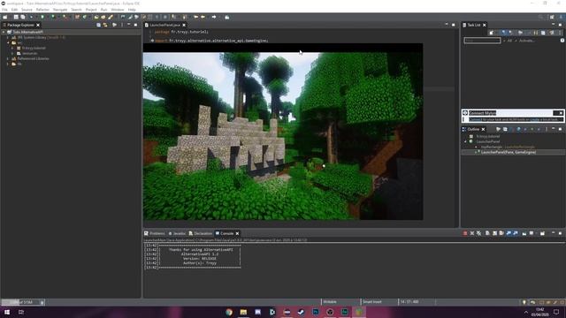This screenshot has height=318, width=566.
Task: Select the fr.trxyy.tutoriel item in Outline
Action: (x=488, y=136)
